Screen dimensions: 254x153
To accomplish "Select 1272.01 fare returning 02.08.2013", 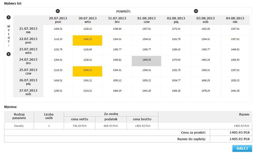I will click(176, 30).
